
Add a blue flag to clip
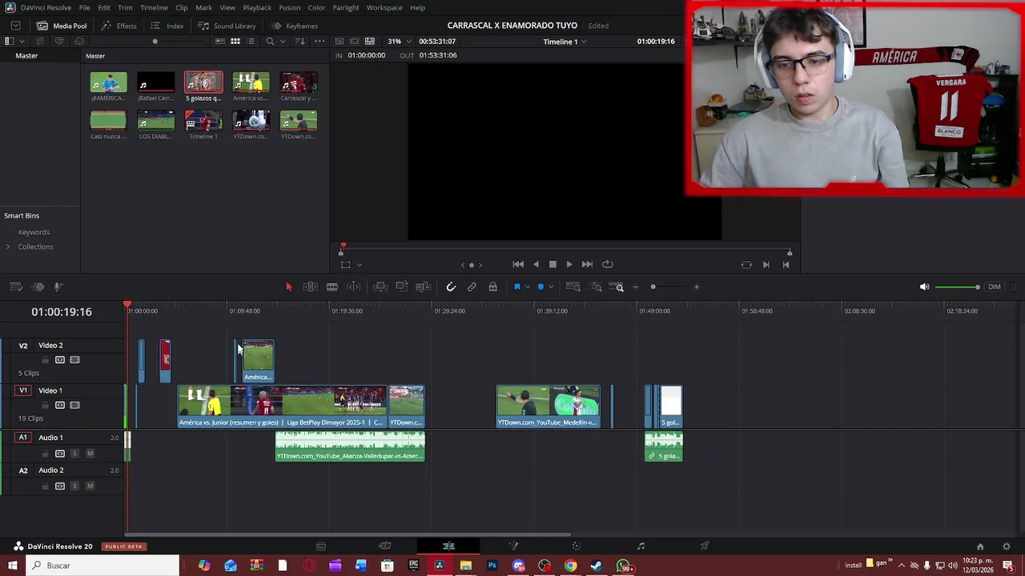517,286
